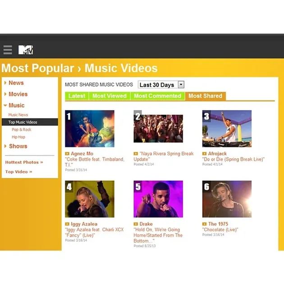The image size is (284, 284).
Task: Open "Hold On, We're Going Home" title
Action: tap(158, 235)
